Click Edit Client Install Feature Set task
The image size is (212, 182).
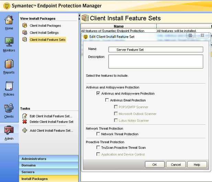click(x=51, y=116)
